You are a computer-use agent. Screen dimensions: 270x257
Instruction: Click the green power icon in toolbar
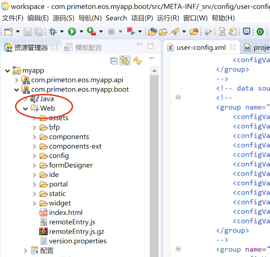point(260,32)
